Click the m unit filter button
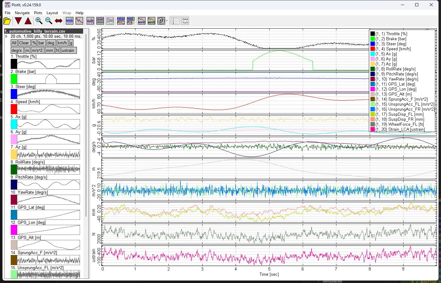Screen dimensions: 441x283 [x=27, y=50]
